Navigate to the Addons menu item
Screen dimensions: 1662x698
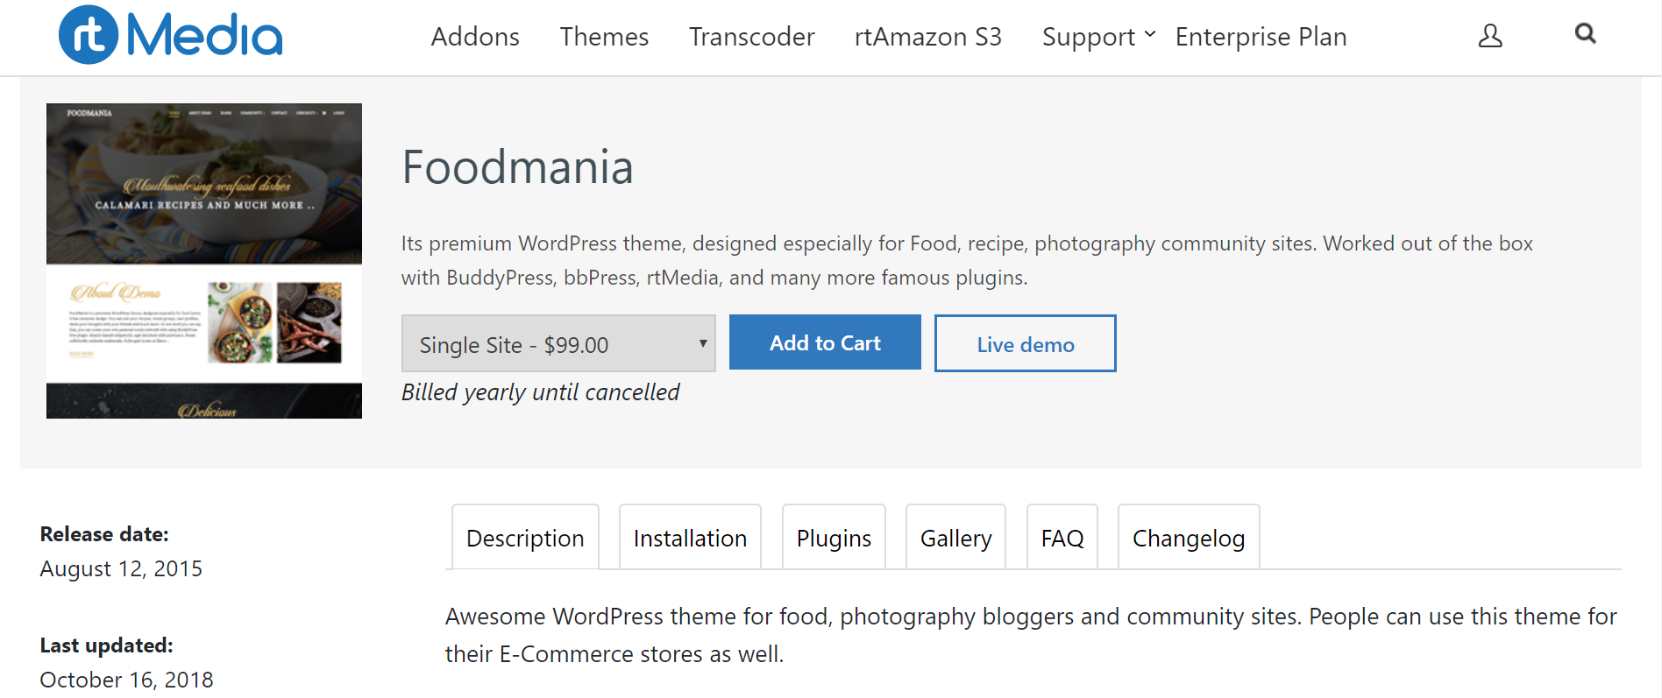click(x=475, y=37)
